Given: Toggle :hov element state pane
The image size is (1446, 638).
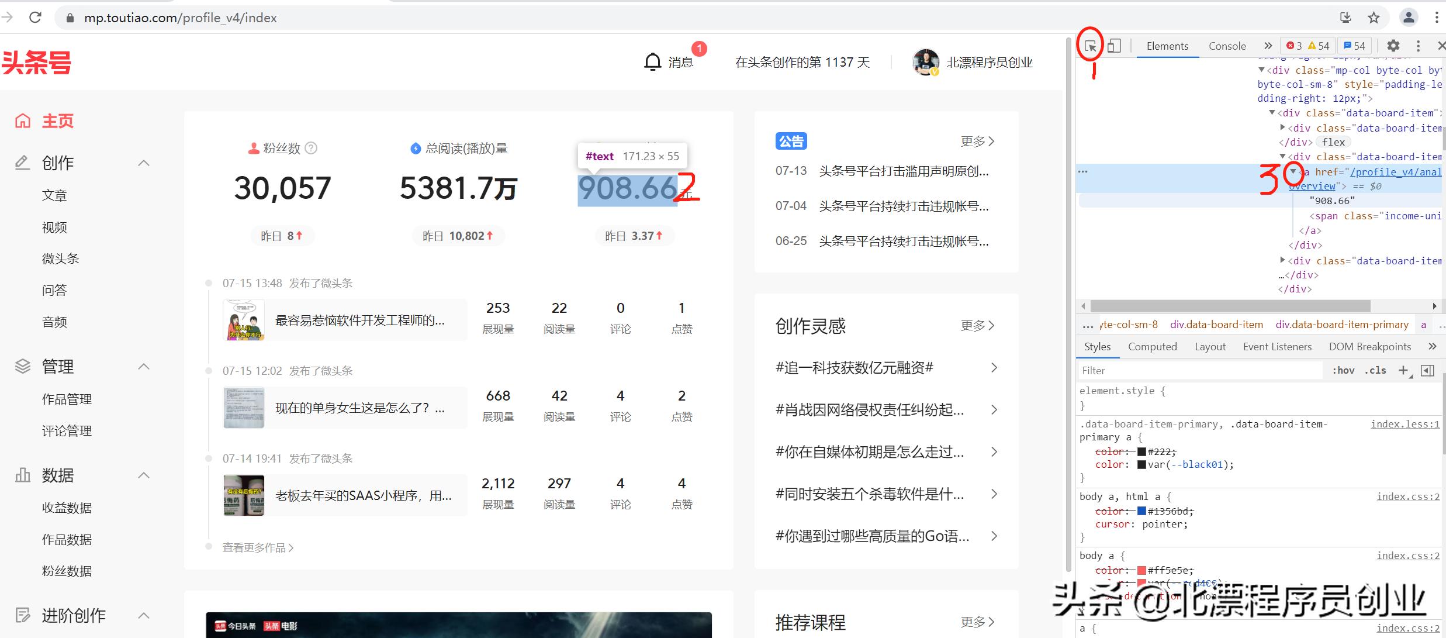Looking at the screenshot, I should pos(1344,370).
